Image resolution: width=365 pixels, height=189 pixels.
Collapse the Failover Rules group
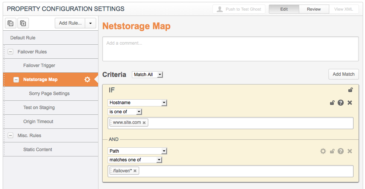coord(11,52)
